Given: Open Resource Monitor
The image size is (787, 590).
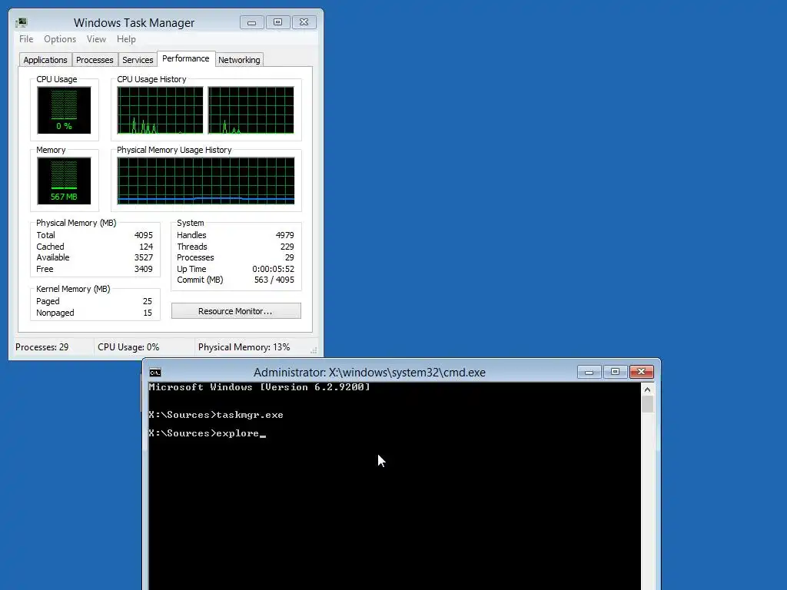Looking at the screenshot, I should point(236,311).
